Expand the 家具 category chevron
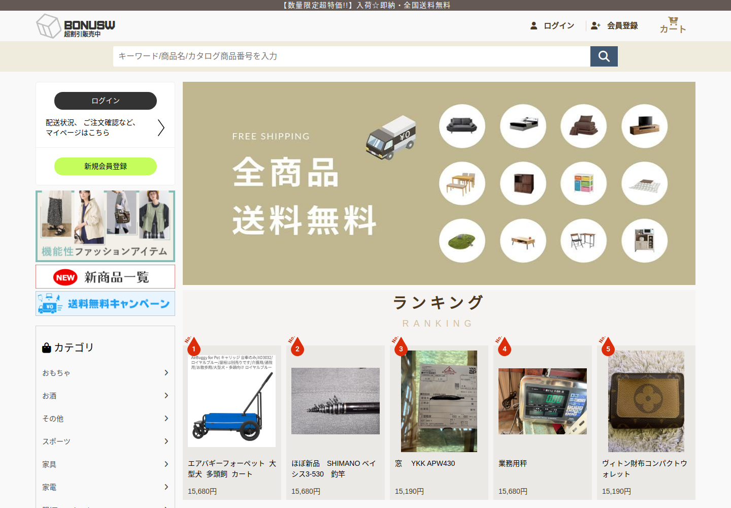The image size is (731, 508). [x=166, y=464]
